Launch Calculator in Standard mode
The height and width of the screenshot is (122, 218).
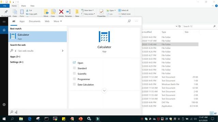tap(82, 68)
